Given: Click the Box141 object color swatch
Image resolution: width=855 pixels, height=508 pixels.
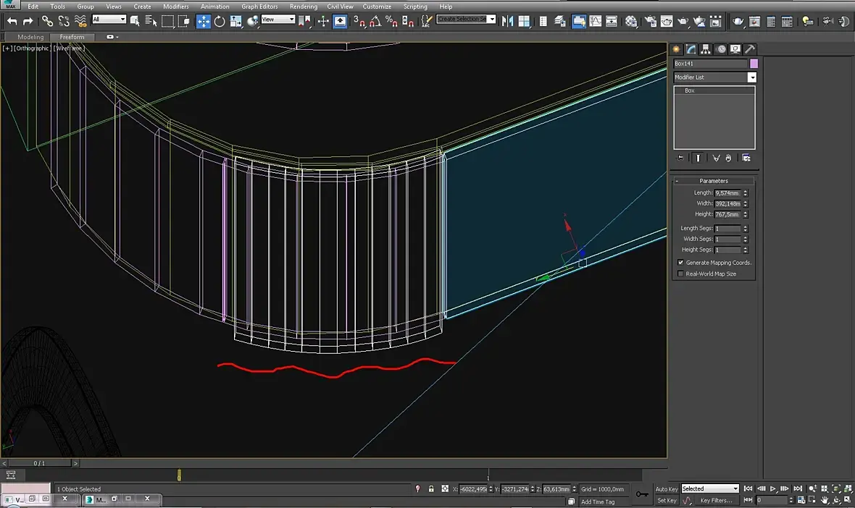Looking at the screenshot, I should pos(754,64).
